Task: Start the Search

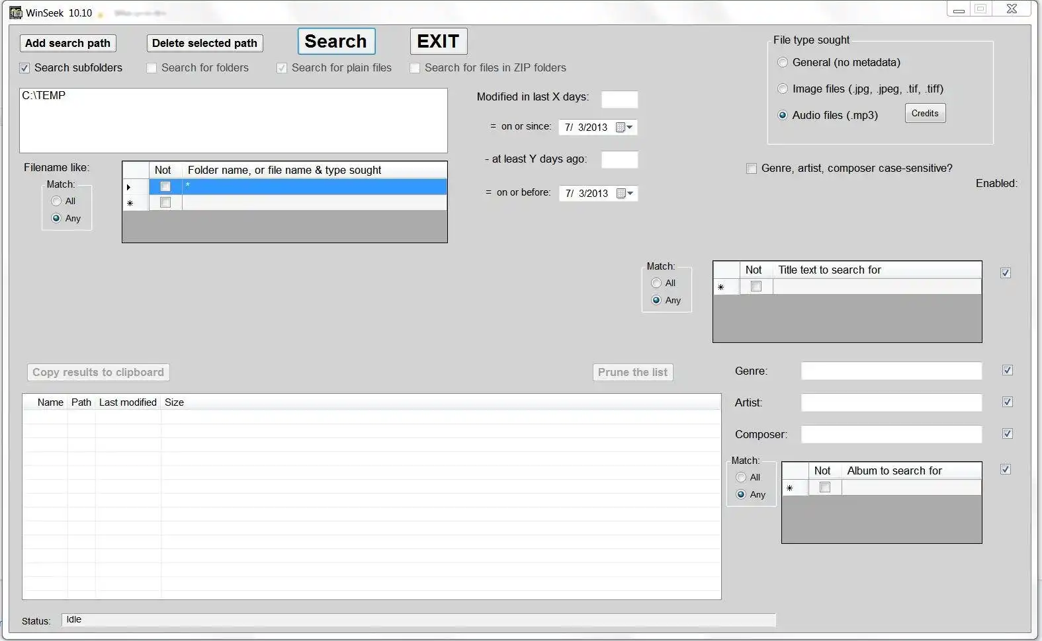Action: [336, 41]
